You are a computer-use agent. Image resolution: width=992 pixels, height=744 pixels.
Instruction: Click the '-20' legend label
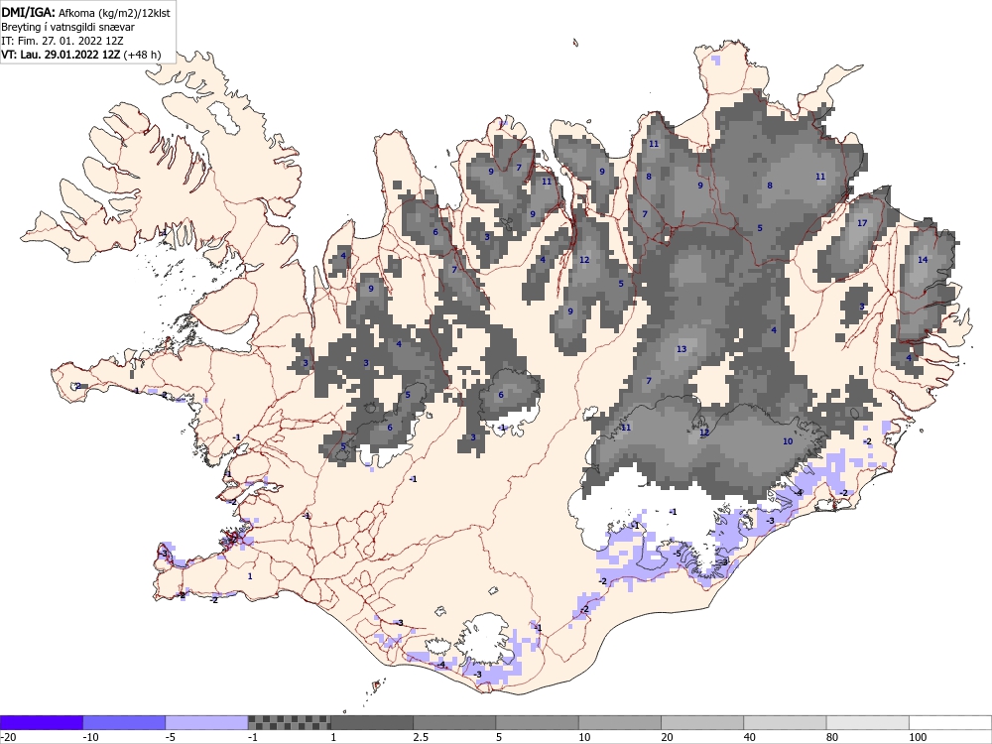(x=8, y=737)
